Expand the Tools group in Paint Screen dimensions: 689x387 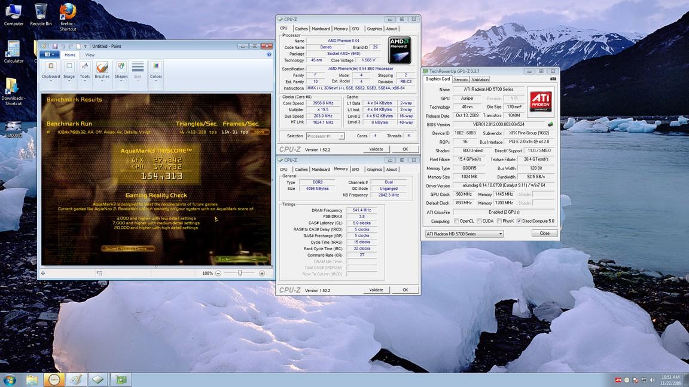point(85,72)
